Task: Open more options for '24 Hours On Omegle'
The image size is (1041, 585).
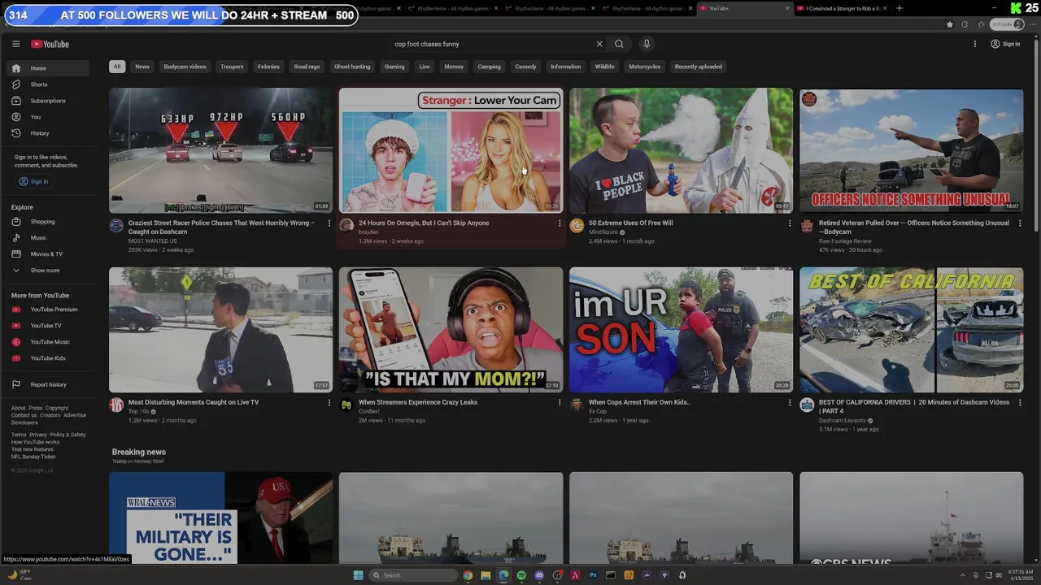Action: coord(559,223)
